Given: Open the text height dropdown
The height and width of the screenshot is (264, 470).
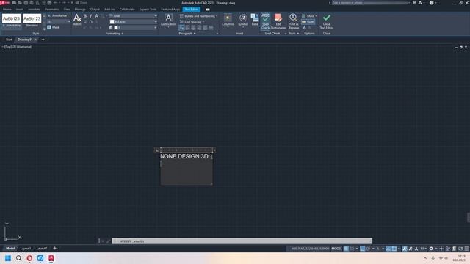Looking at the screenshot, I should tap(59, 21).
